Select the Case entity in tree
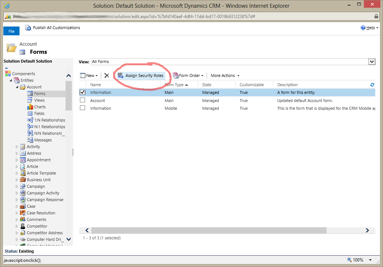This screenshot has height=267, width=383. pyautogui.click(x=31, y=206)
